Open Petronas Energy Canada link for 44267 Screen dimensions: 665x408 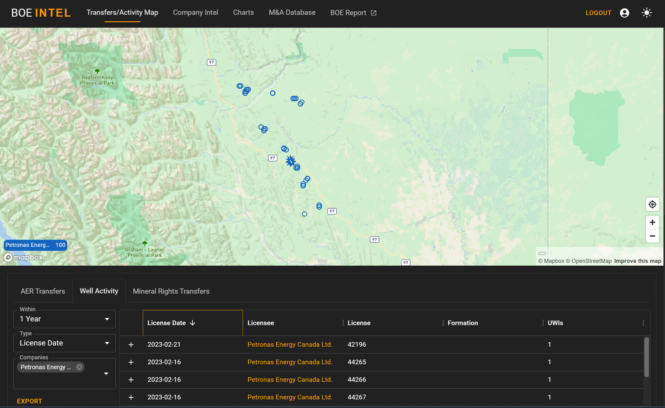click(290, 397)
